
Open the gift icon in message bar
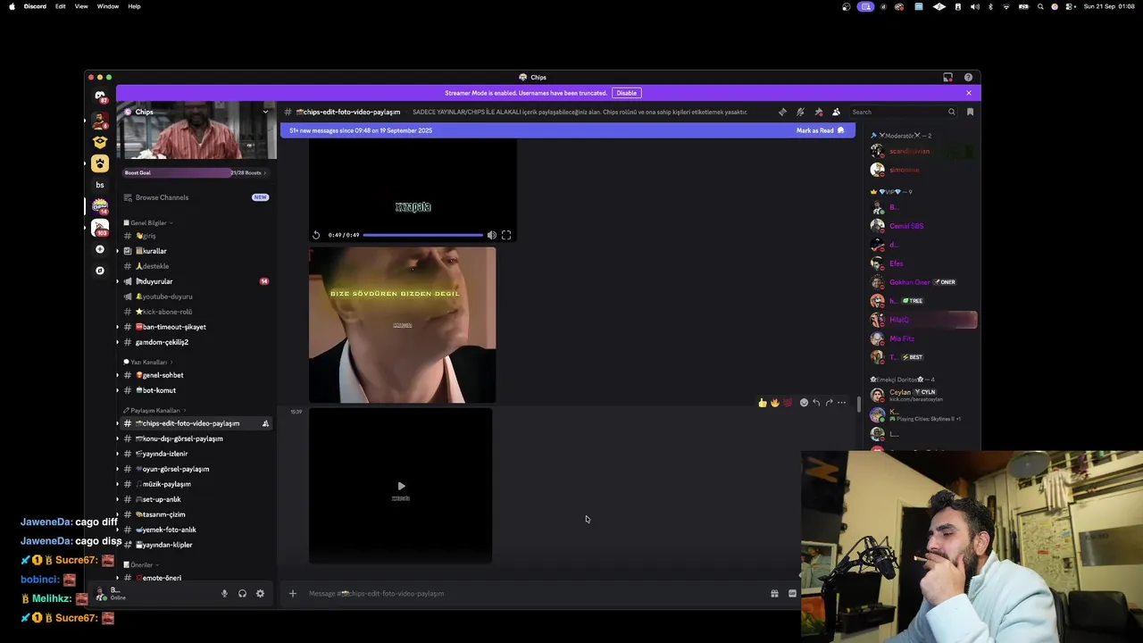[774, 594]
